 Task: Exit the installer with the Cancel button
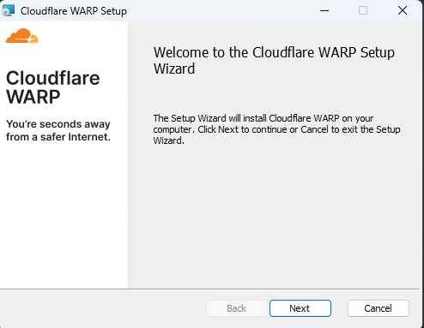pos(379,308)
